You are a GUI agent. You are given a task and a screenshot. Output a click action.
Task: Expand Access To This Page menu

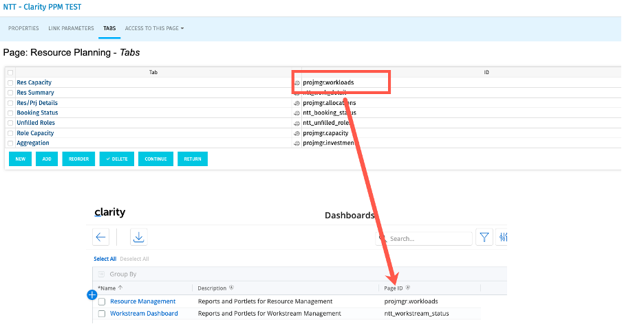click(x=154, y=28)
